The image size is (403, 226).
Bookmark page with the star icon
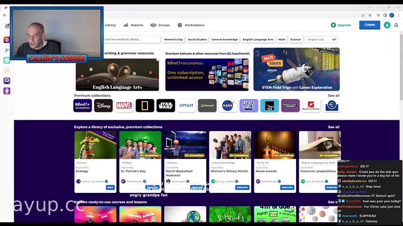click(370, 15)
